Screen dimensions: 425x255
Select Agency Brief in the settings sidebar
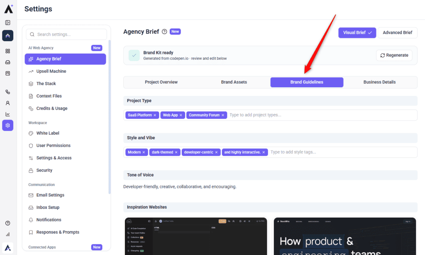point(65,59)
